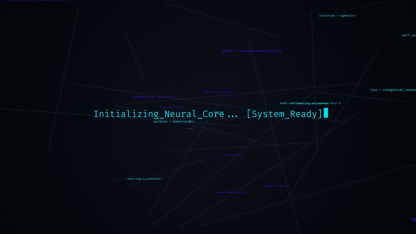
Task: Click the backpropagate(error, learning_rate) snippet
Action: click(153, 97)
